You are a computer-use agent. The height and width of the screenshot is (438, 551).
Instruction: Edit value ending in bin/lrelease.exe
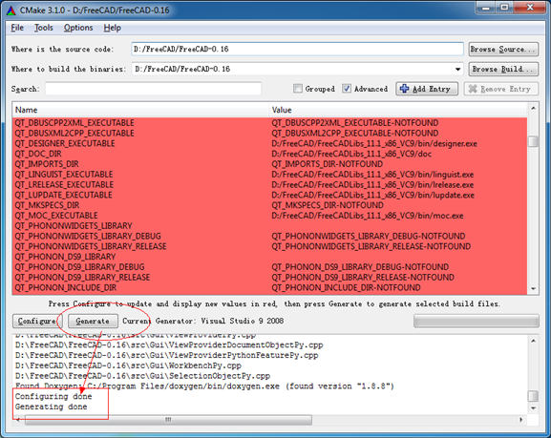pyautogui.click(x=372, y=185)
